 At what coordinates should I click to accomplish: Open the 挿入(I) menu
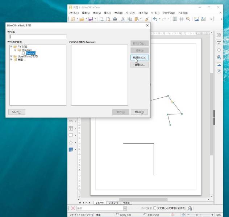108,13
